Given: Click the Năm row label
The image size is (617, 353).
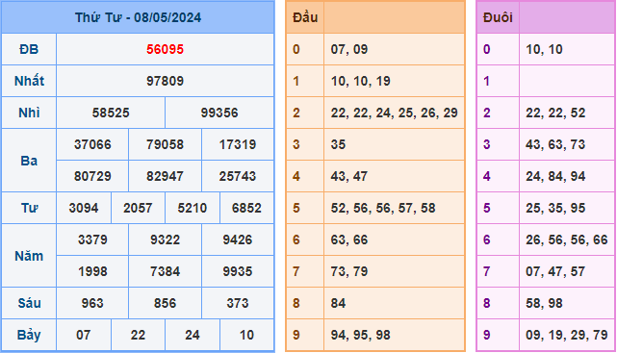Looking at the screenshot, I should point(29,256).
